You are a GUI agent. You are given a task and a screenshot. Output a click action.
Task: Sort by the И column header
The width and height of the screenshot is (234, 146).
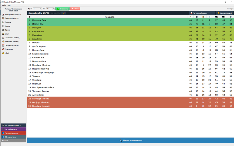(x=190, y=17)
